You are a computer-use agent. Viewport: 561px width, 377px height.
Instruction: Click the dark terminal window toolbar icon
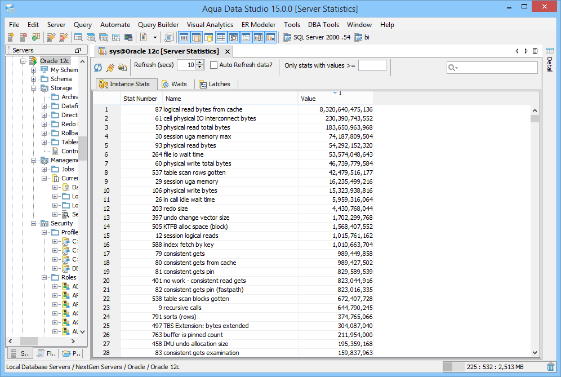128,37
